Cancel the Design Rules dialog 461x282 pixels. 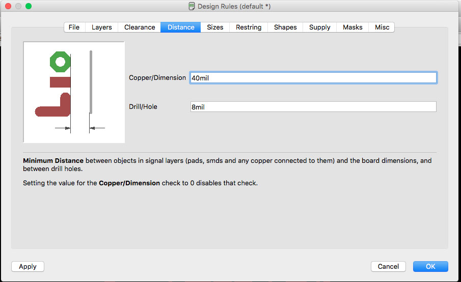(x=388, y=266)
